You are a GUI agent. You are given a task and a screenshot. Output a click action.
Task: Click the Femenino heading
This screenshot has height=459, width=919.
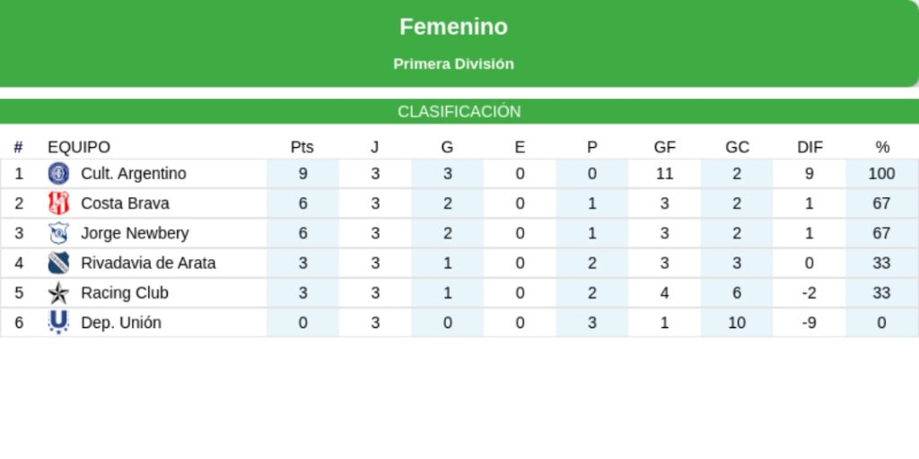[453, 27]
